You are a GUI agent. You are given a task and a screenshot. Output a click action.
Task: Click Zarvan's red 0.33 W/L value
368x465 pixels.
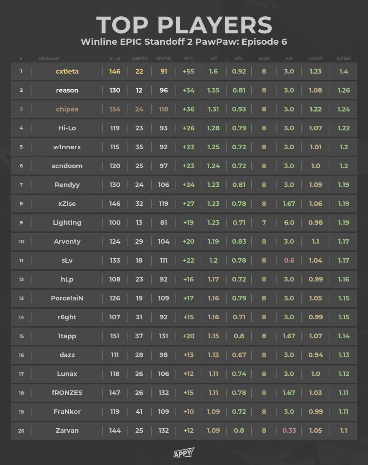(x=289, y=430)
